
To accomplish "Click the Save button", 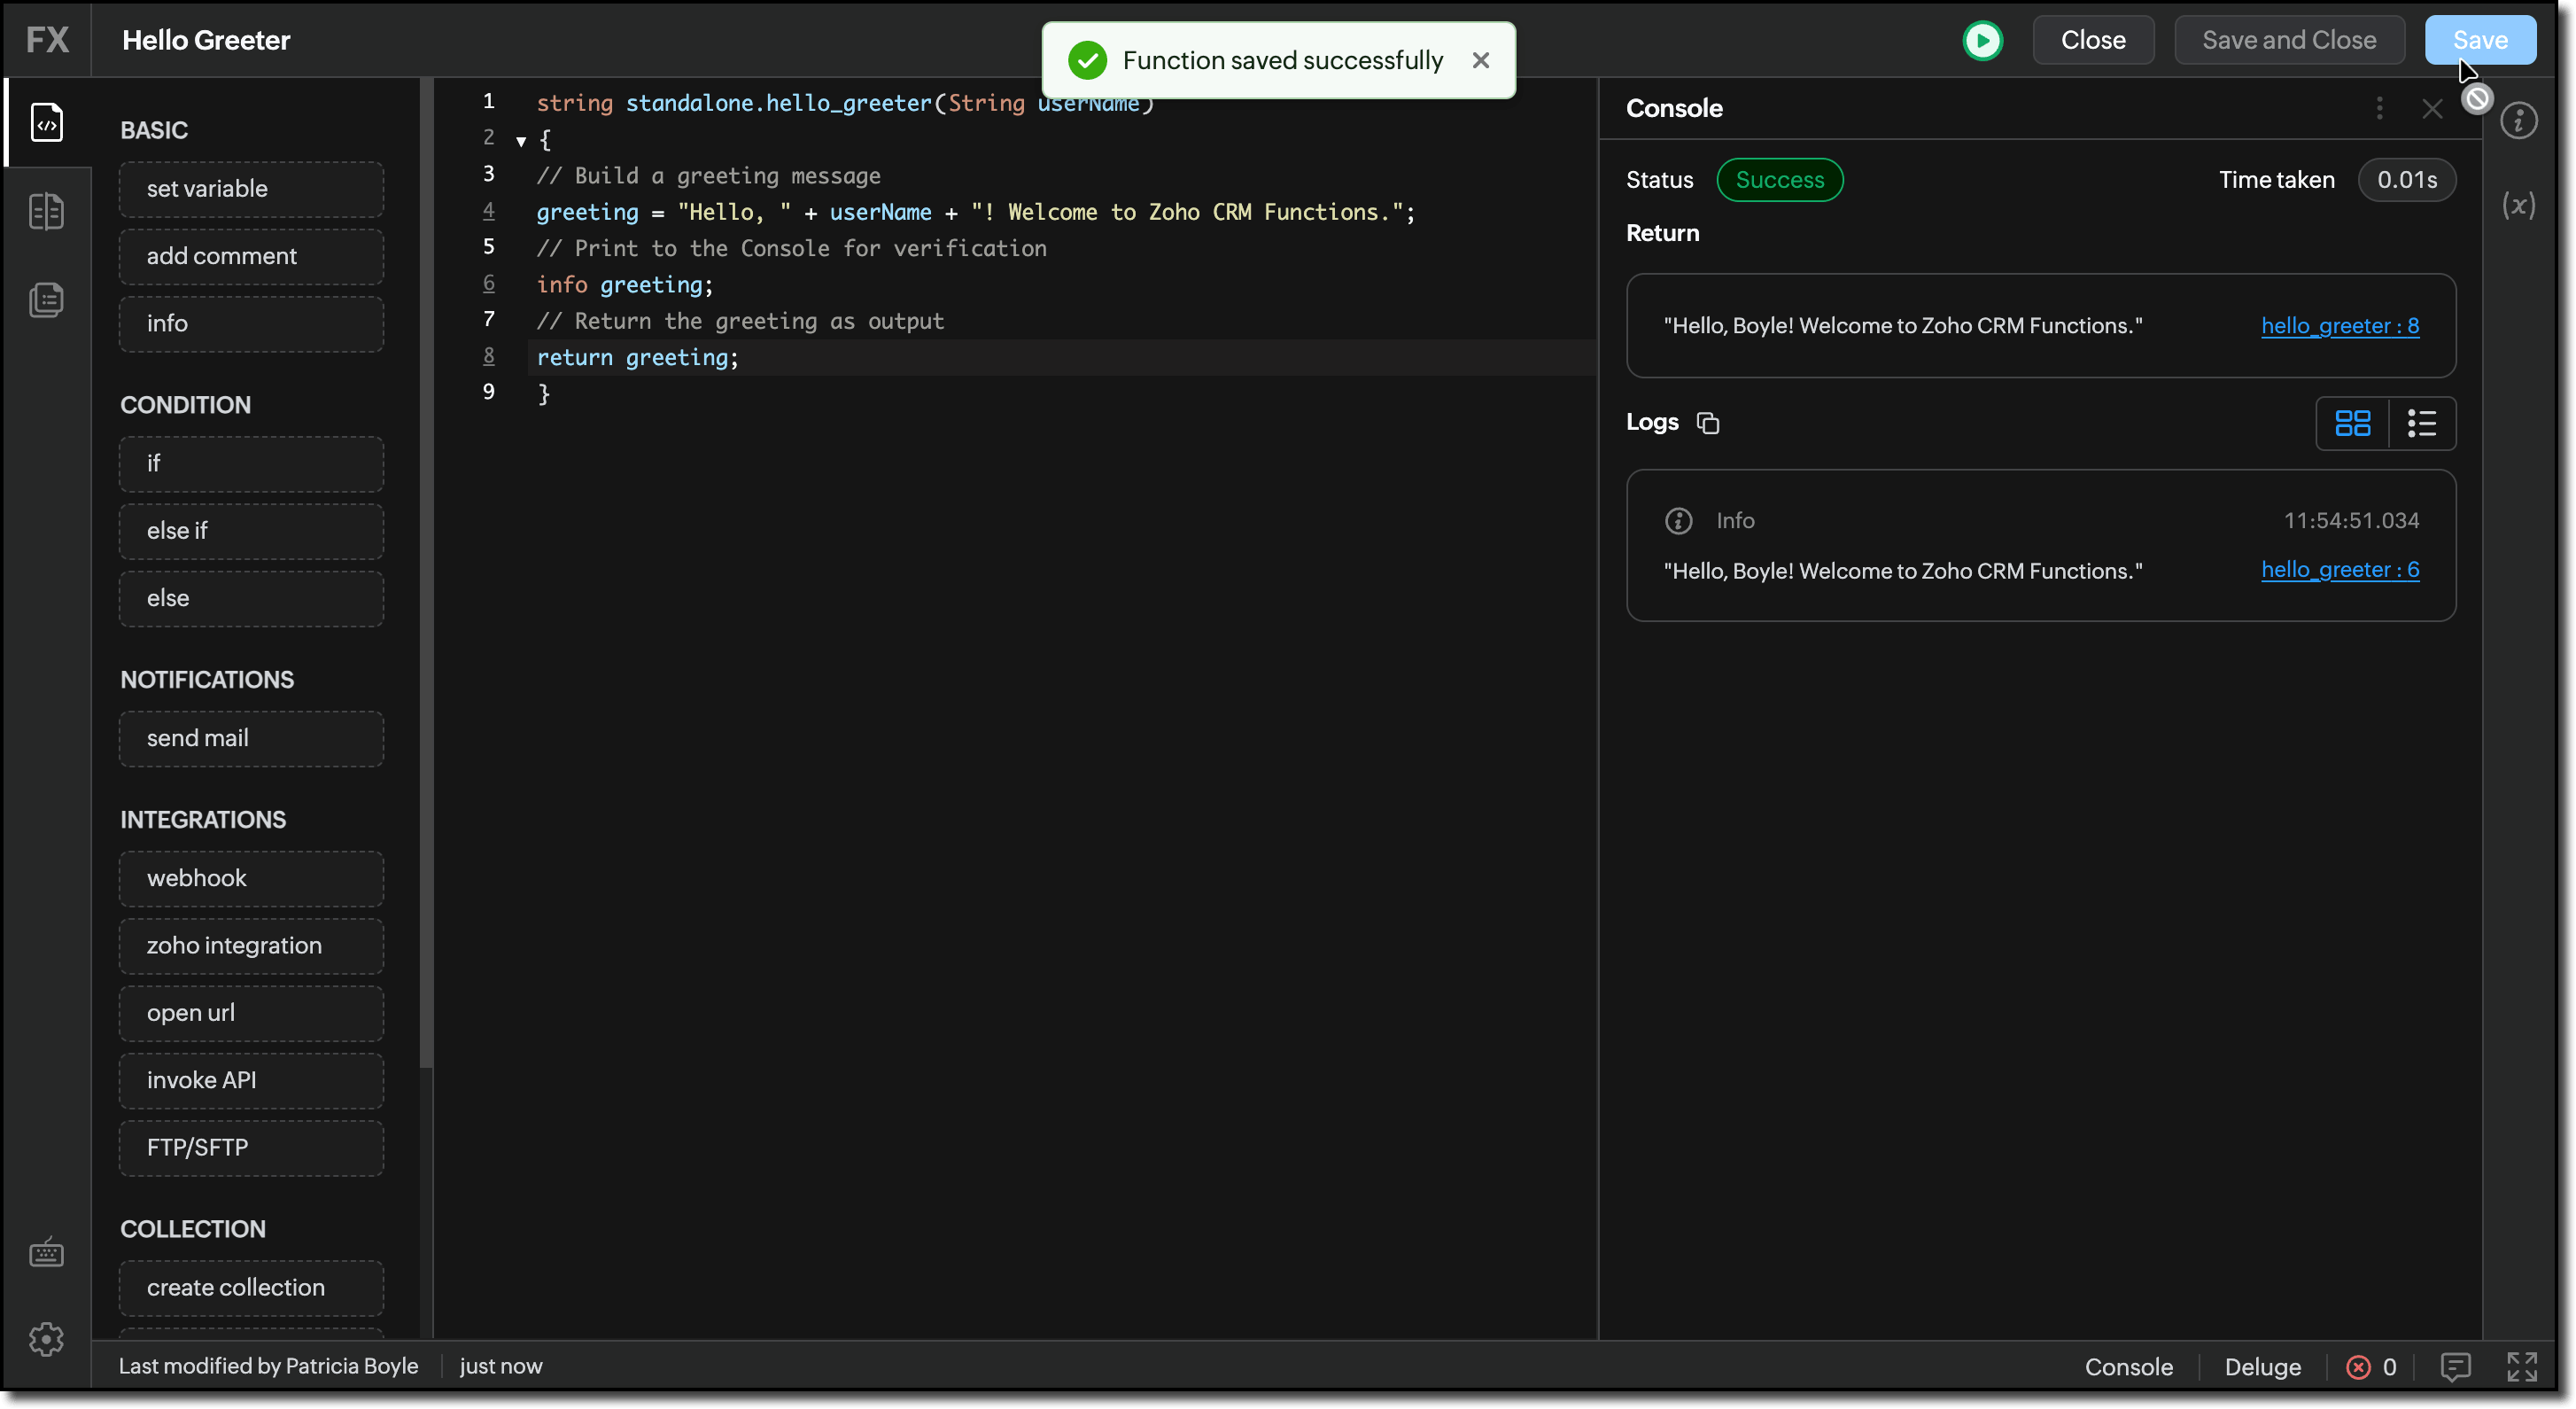I will point(2480,40).
